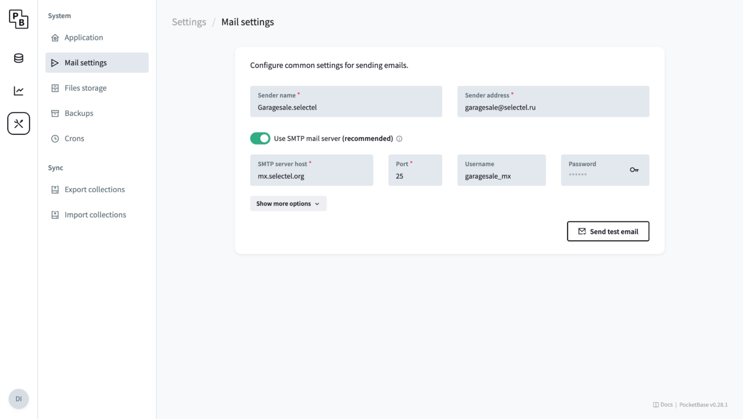Click the Username field
Image resolution: width=743 pixels, height=419 pixels.
501,170
